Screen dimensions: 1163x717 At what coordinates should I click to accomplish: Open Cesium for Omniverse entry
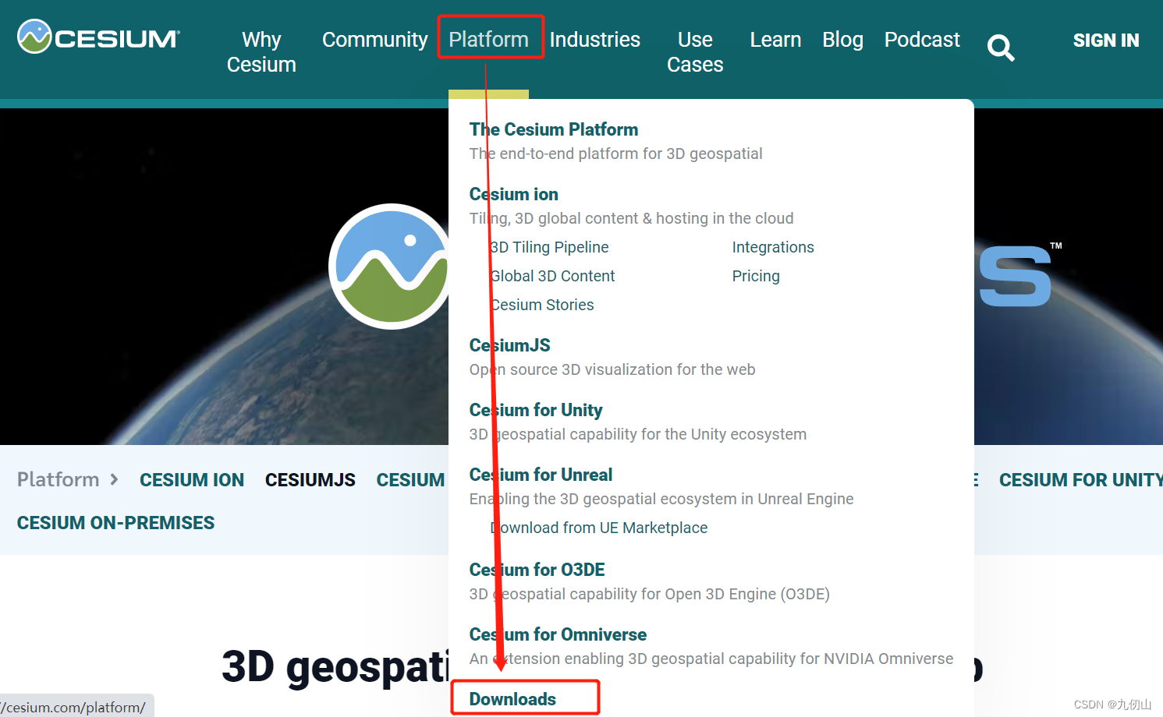point(558,634)
